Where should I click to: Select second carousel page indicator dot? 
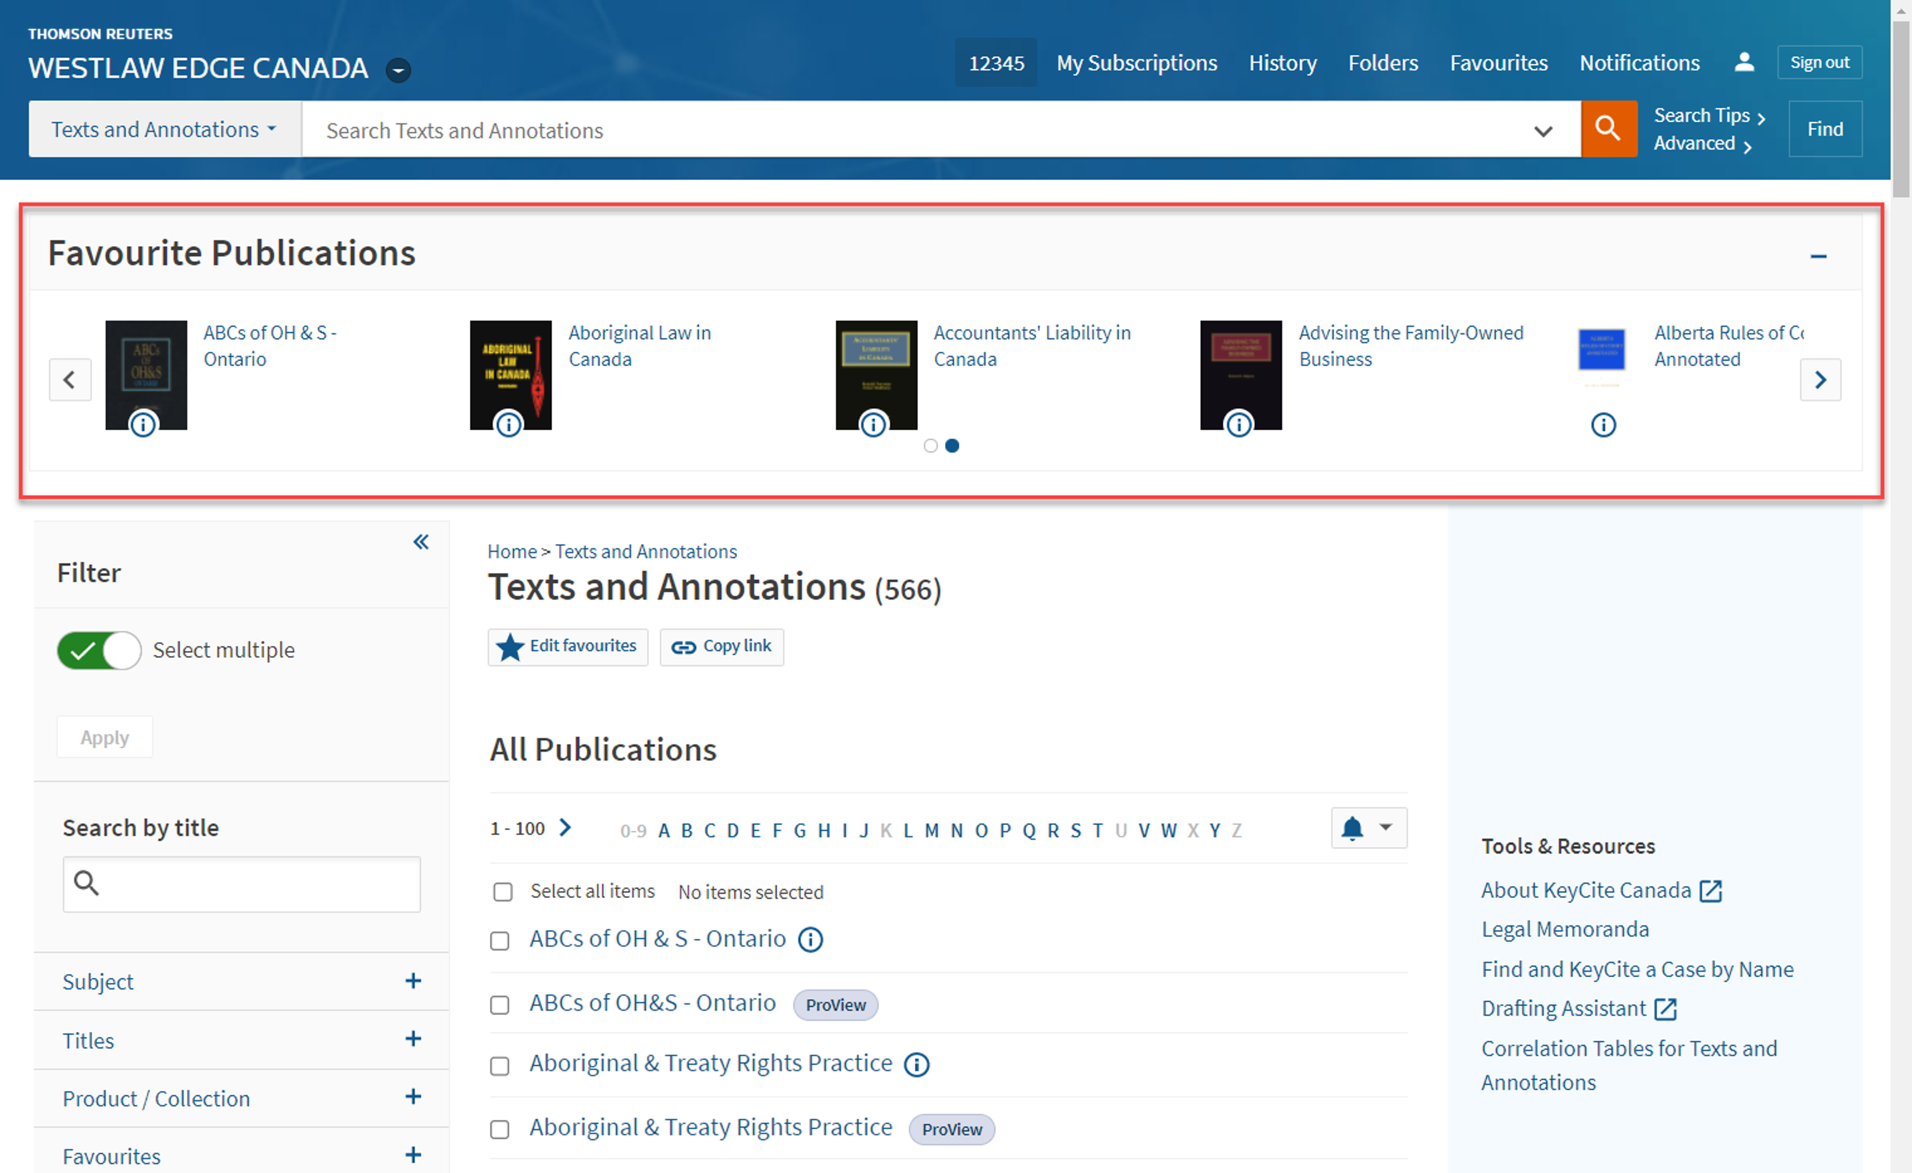[952, 446]
